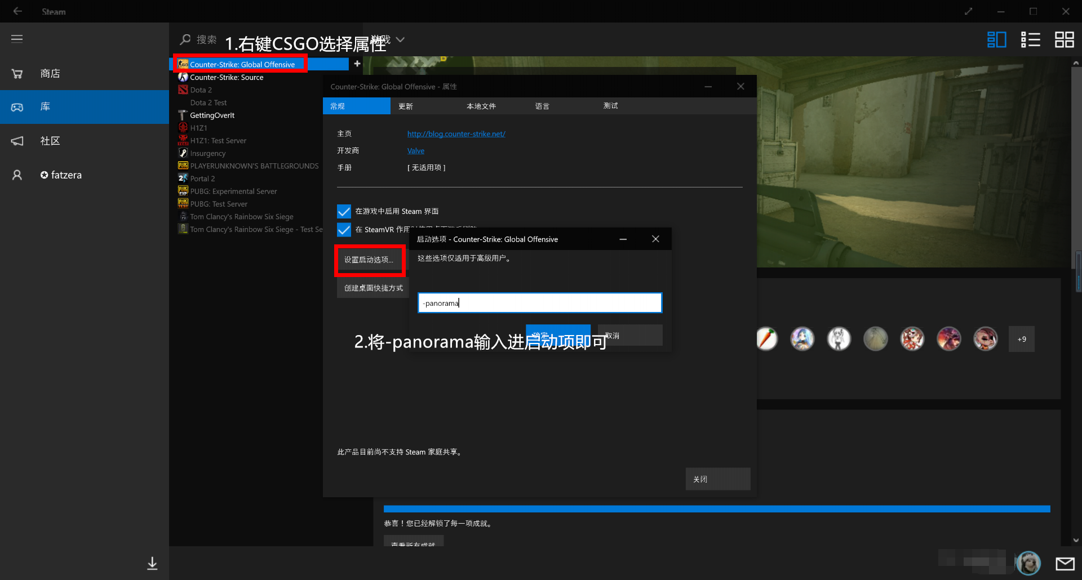This screenshot has width=1082, height=580.
Task: Select PUBG: Experimental Server entry
Action: (233, 191)
